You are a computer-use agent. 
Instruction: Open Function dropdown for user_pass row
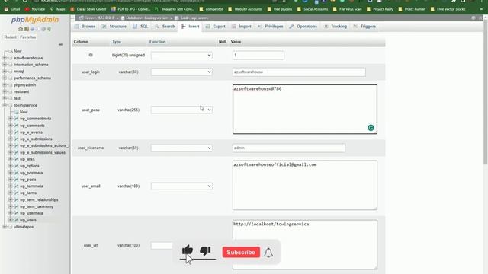181,110
